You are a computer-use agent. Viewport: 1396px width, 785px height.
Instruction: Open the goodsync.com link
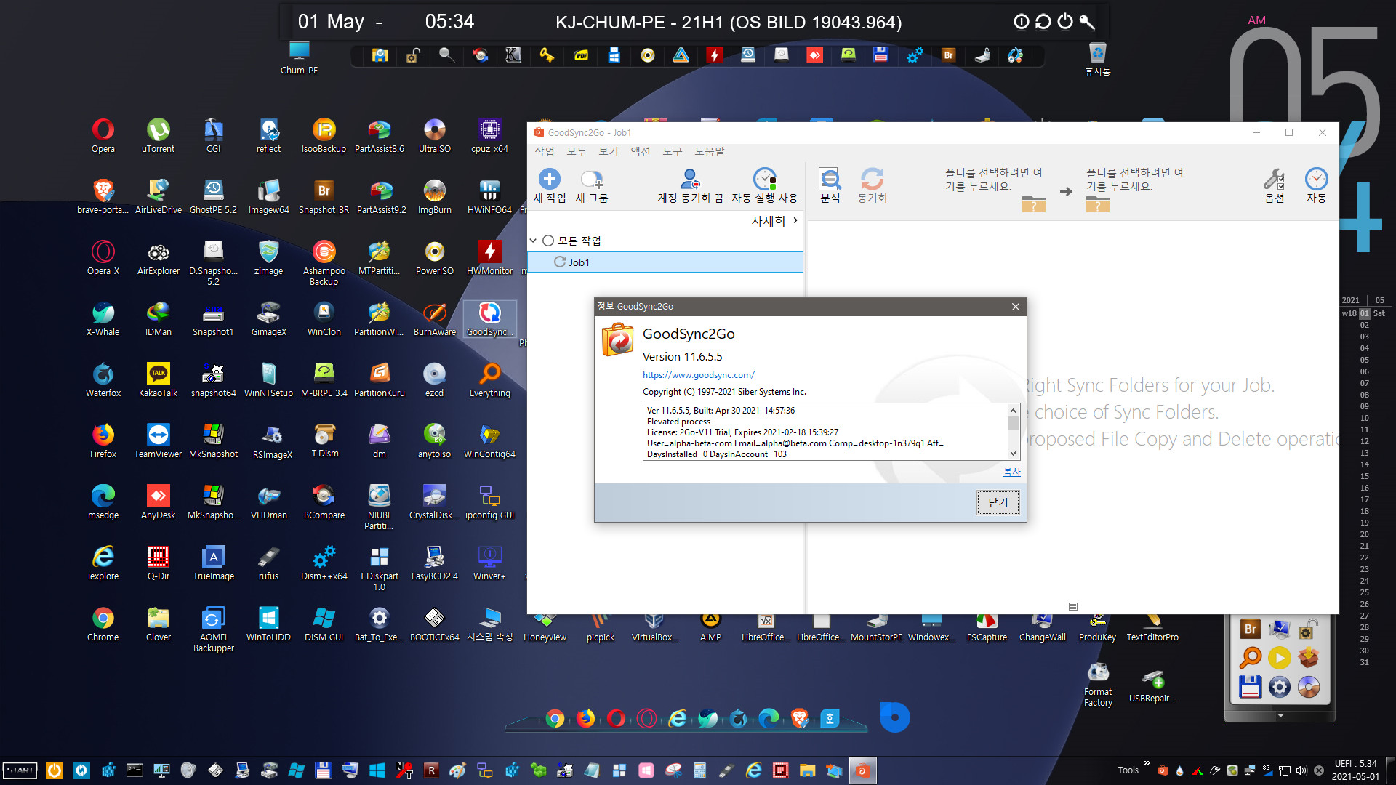(699, 375)
